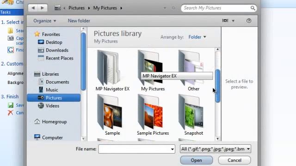Open the help question mark icon

(249, 21)
